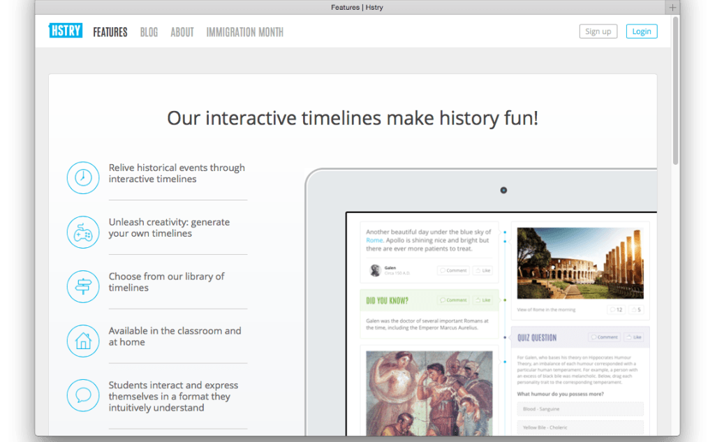Click the speech bubble icon
Screen dimensions: 715x442
point(83,395)
